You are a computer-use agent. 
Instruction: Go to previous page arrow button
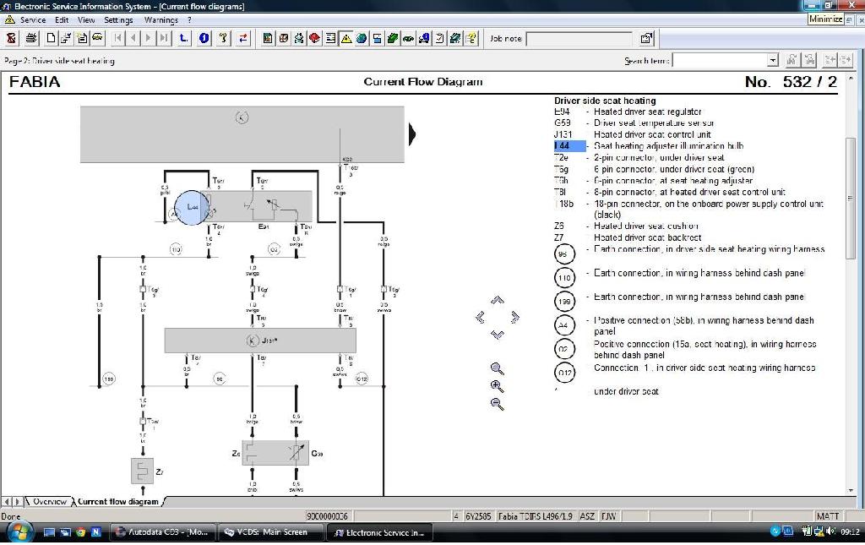pos(133,38)
